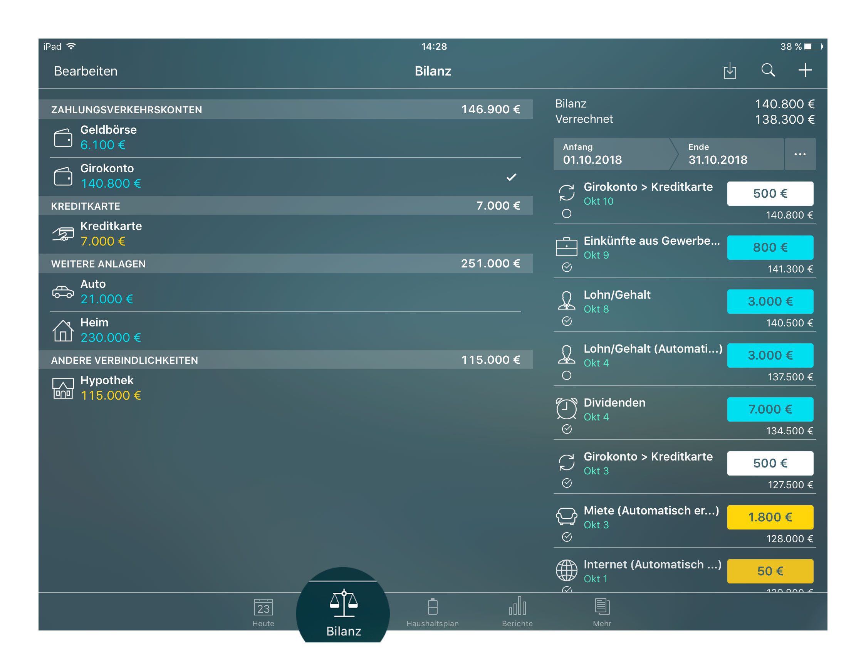Tap the Kreditkarte card-in-hand icon
Viewport: 866px width, 669px height.
click(x=63, y=234)
